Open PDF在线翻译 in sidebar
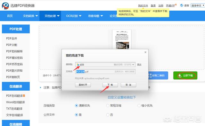 14,96
